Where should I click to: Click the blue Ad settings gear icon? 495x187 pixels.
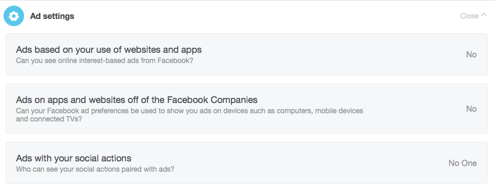(14, 16)
